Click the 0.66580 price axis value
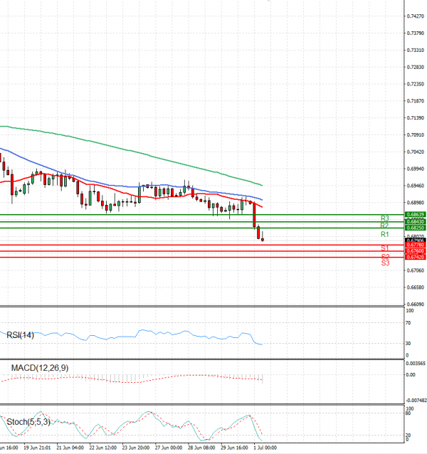The height and width of the screenshot is (454, 427). click(x=416, y=287)
